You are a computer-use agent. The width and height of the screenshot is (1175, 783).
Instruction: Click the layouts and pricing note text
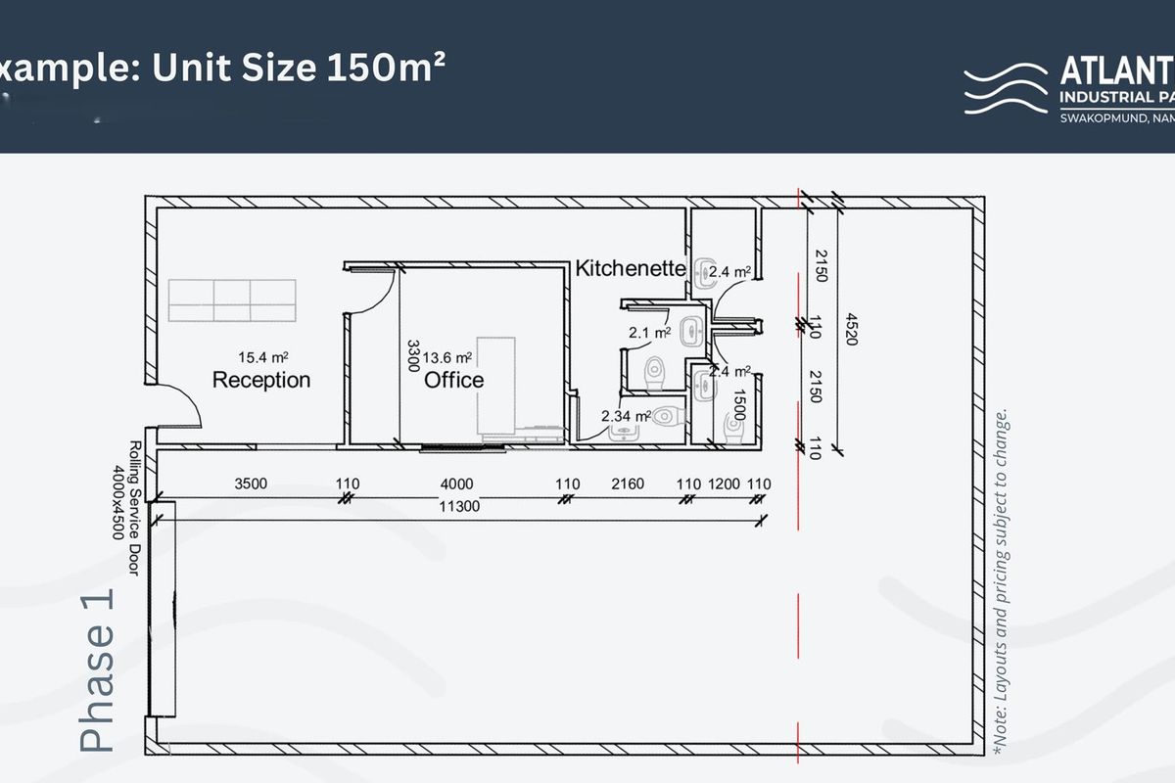(999, 580)
